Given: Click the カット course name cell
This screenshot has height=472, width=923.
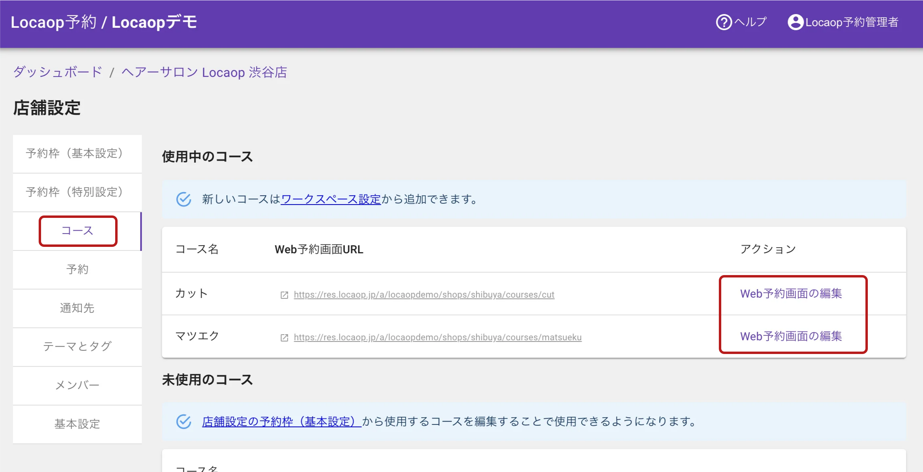Looking at the screenshot, I should (191, 294).
